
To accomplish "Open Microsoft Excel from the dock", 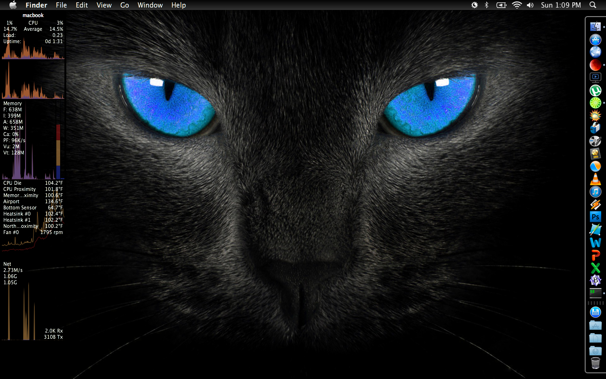I will pyautogui.click(x=595, y=268).
